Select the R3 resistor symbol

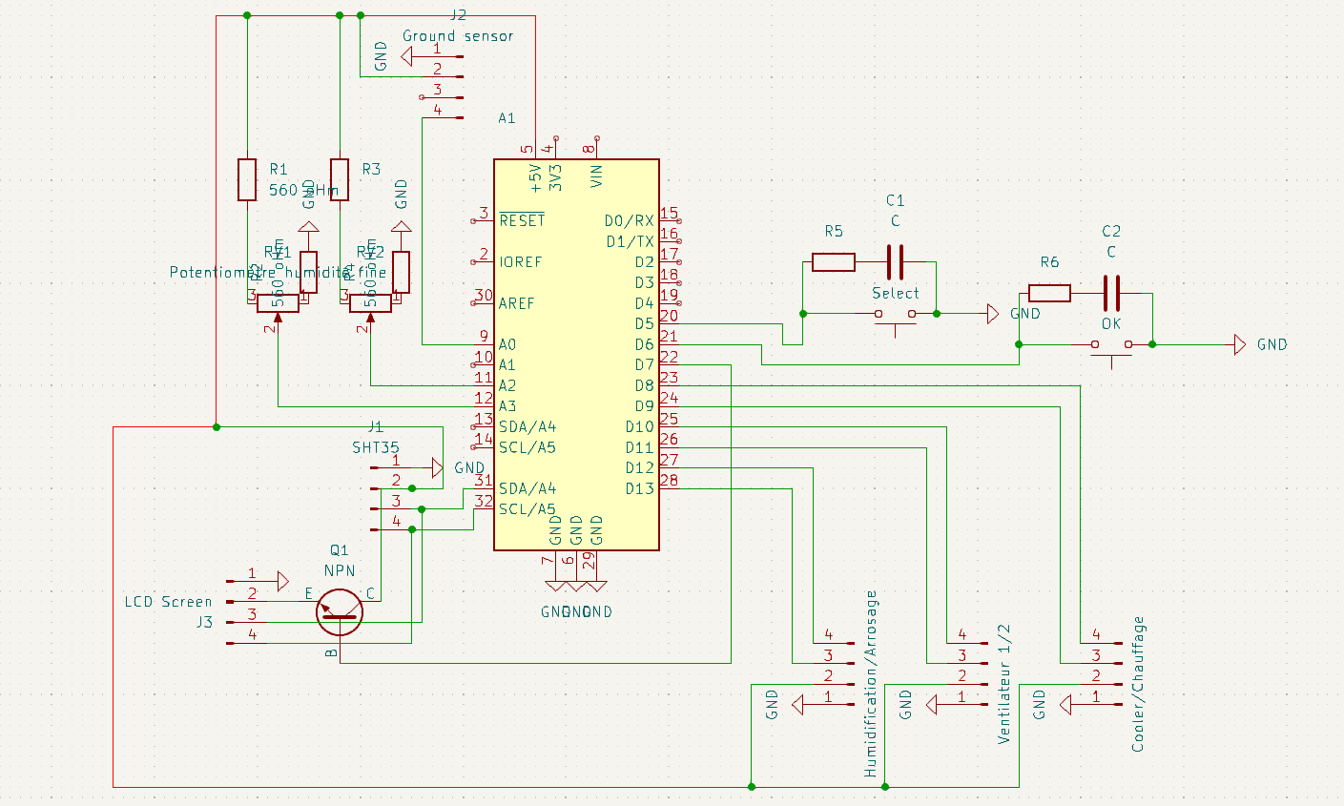pos(340,179)
